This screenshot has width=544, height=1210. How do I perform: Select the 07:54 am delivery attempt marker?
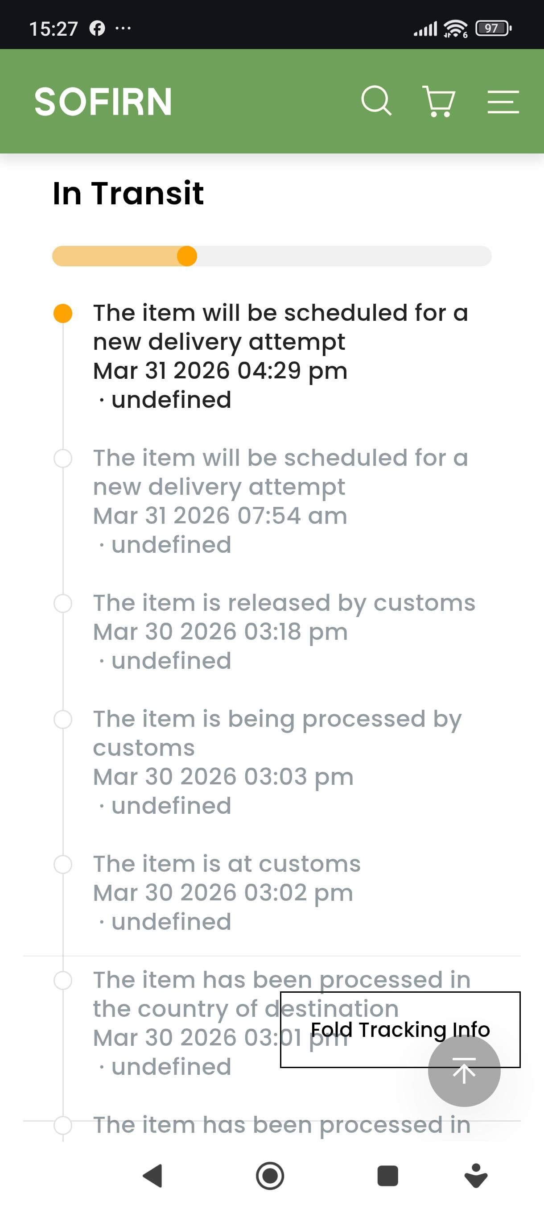click(x=63, y=459)
